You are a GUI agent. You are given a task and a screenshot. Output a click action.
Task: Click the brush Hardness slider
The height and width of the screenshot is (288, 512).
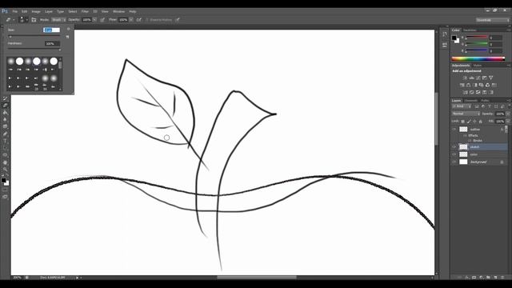pos(34,50)
